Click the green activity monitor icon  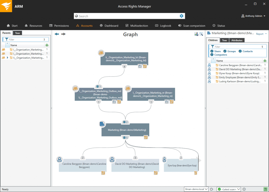(x=265, y=189)
